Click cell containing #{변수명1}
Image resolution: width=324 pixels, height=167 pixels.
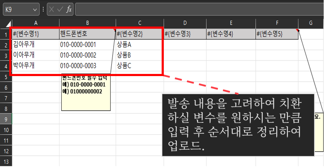point(35,34)
